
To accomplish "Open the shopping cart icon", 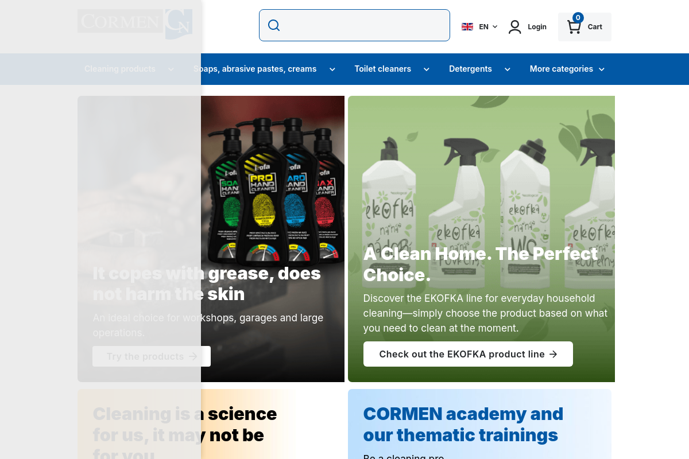I will pyautogui.click(x=574, y=27).
